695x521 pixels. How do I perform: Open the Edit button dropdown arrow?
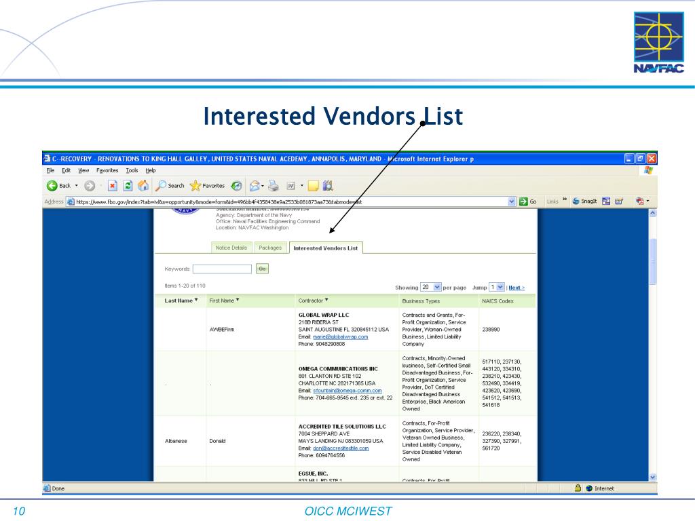pos(302,186)
